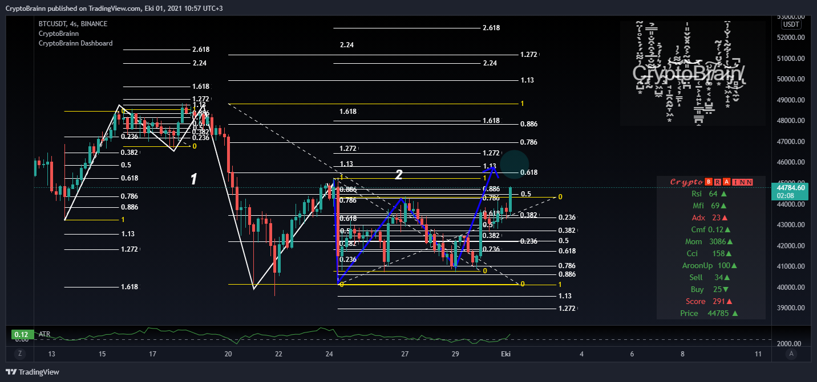The image size is (817, 382).
Task: Open the TradingView logo link
Action: [x=33, y=372]
